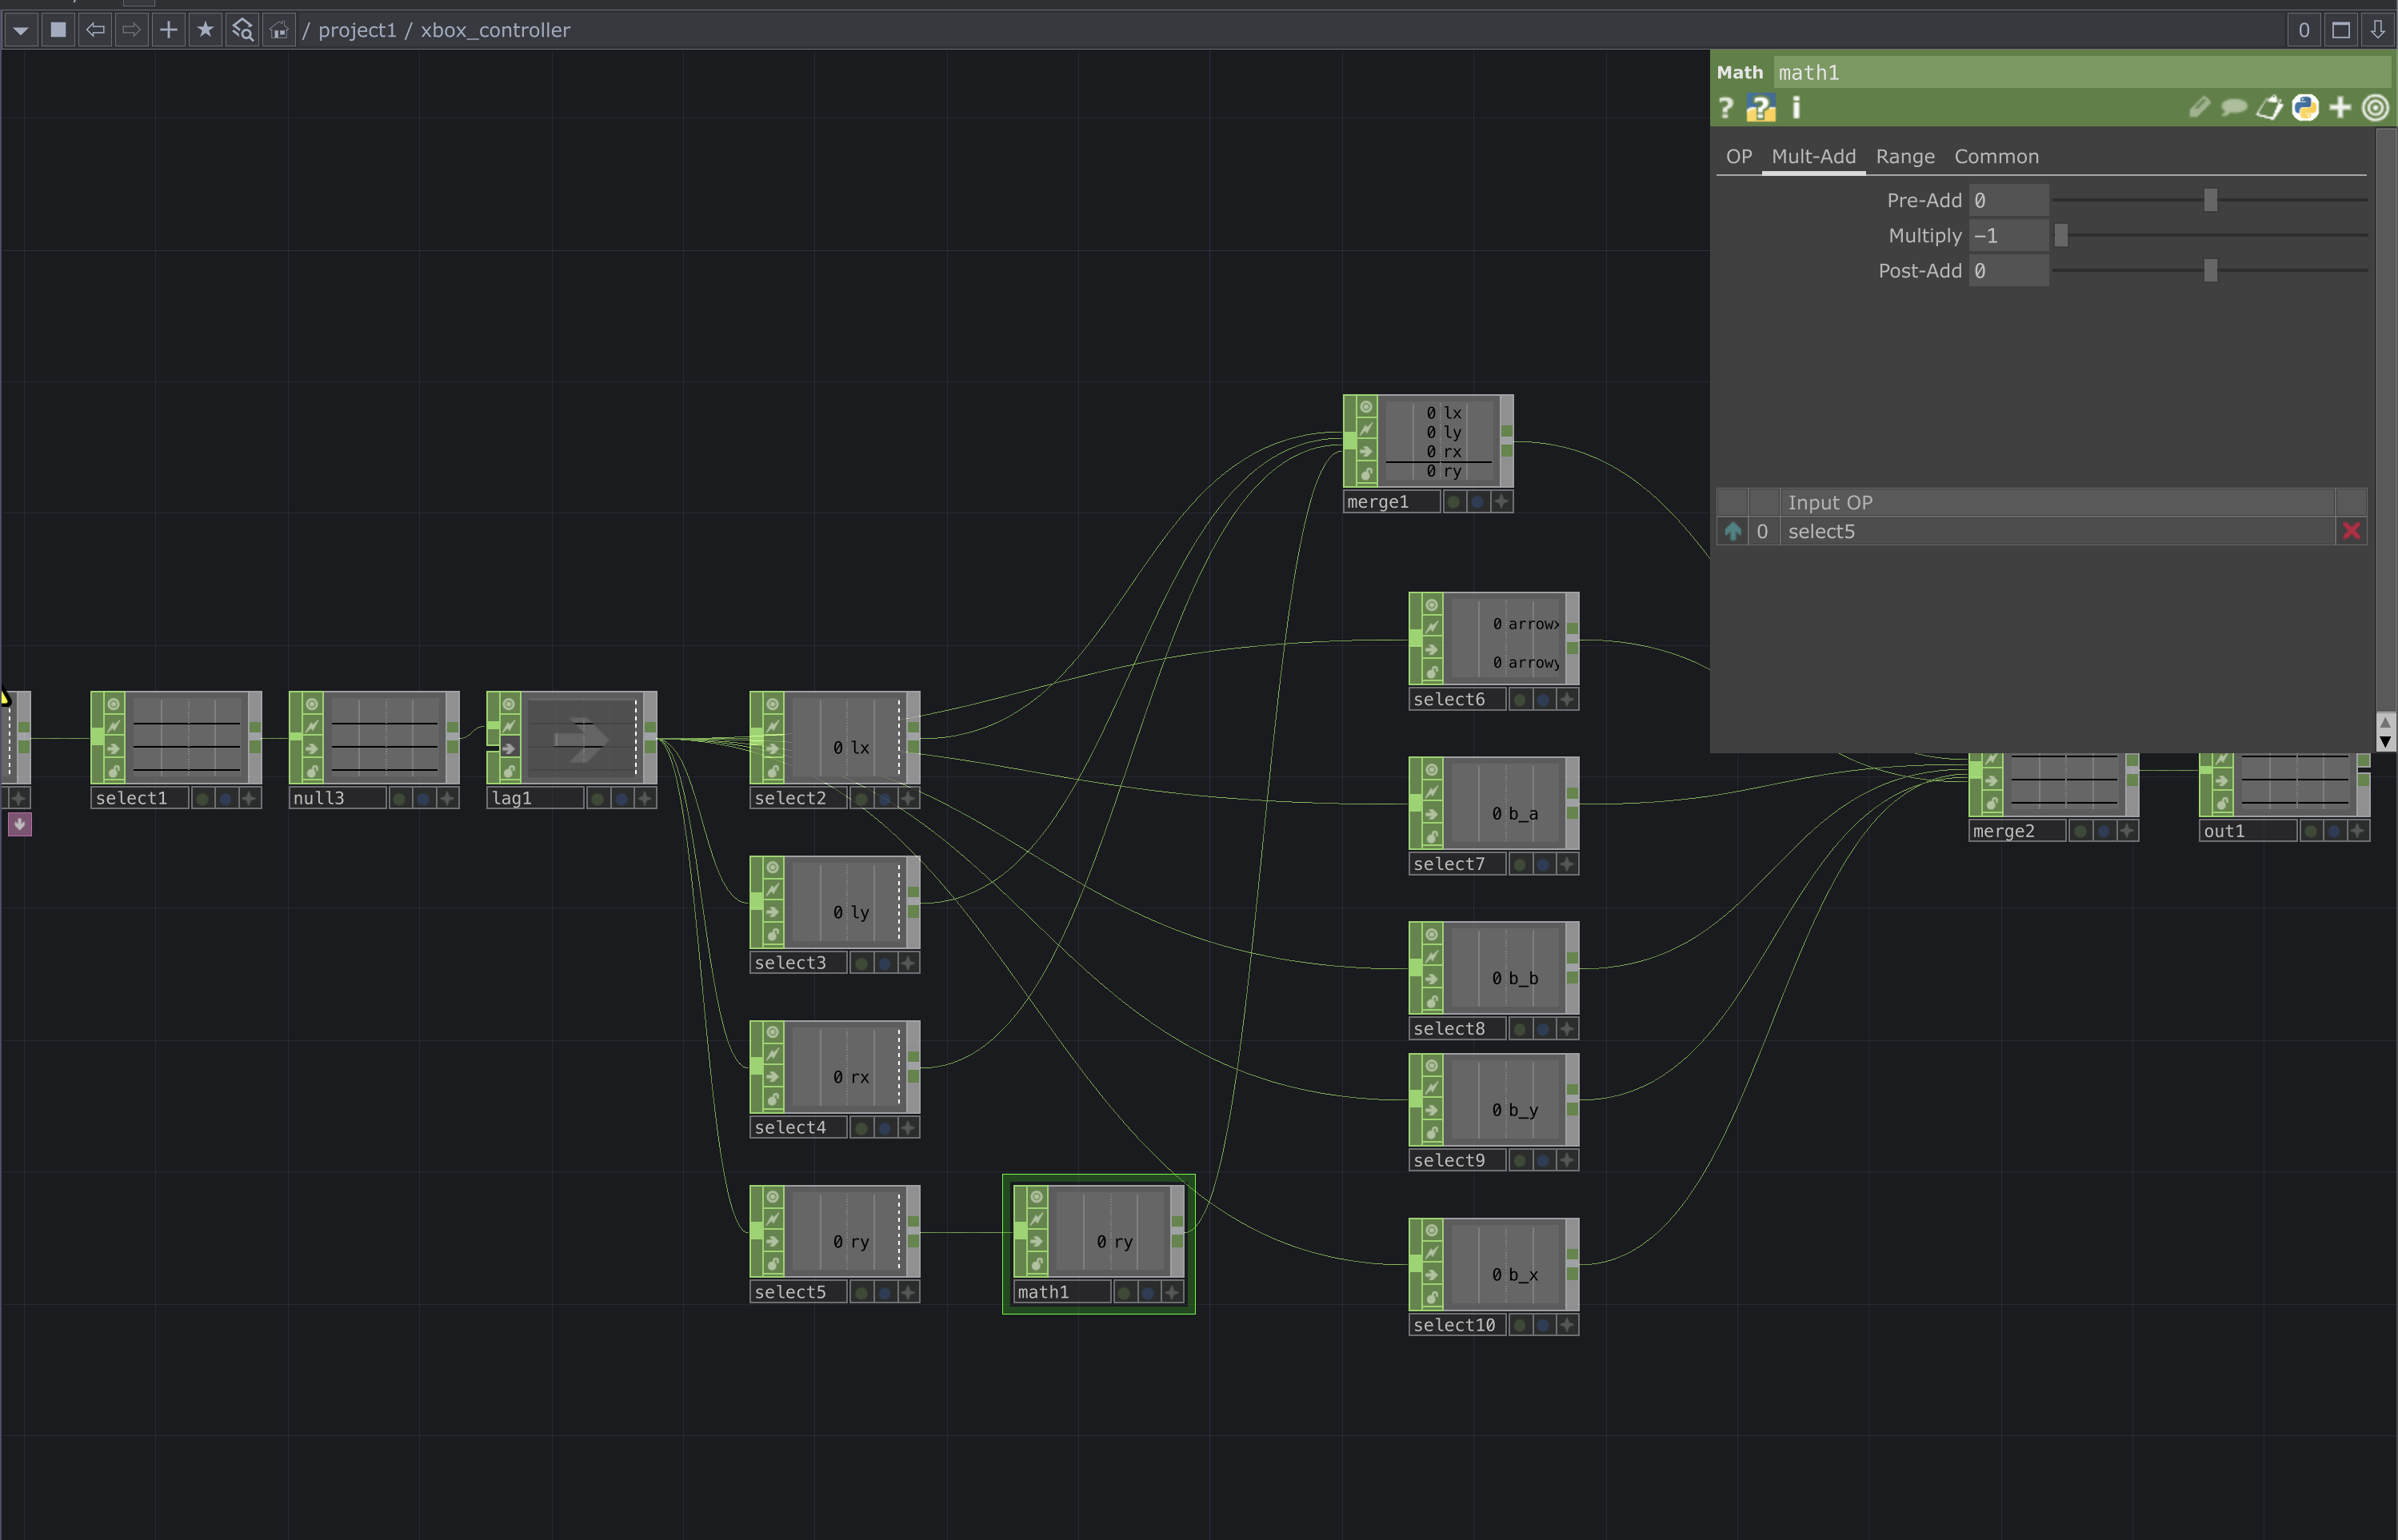Click the down arrow pane icon top right
This screenshot has height=1540, width=2398.
pyautogui.click(x=2378, y=30)
